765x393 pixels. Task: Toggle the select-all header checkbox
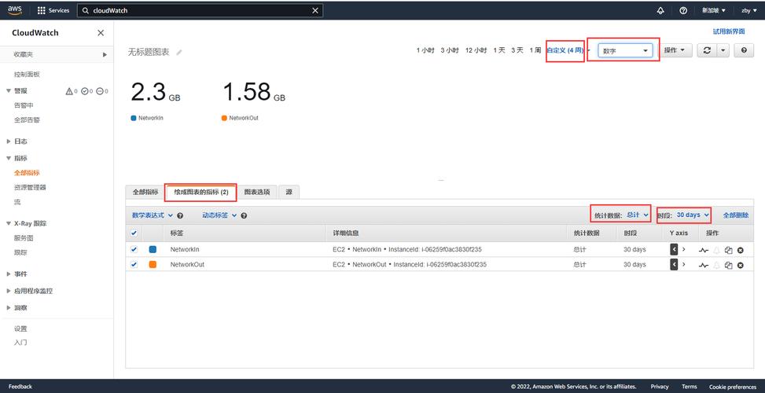point(134,233)
